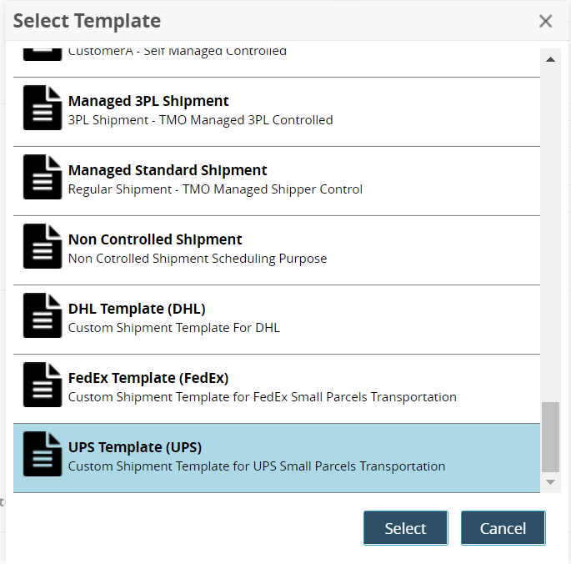571x564 pixels.
Task: Click the Managed Standard Shipment document icon
Action: [x=43, y=177]
